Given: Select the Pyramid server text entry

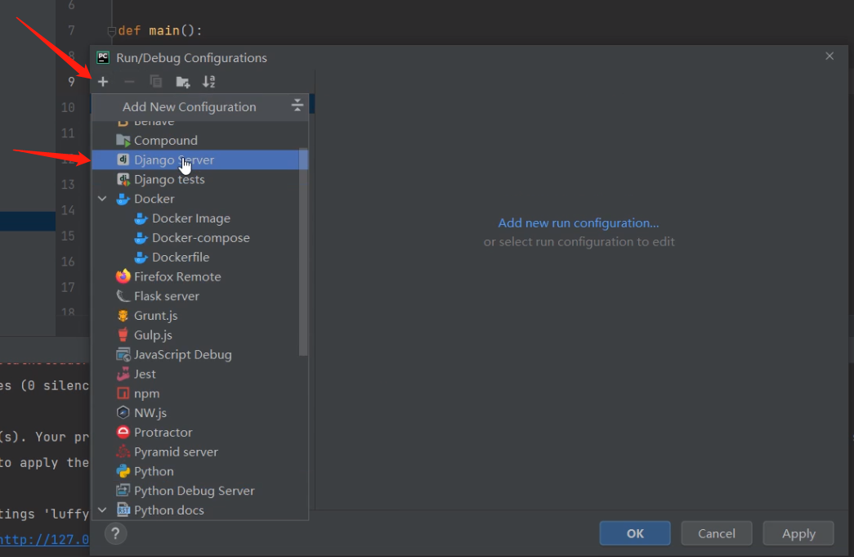Looking at the screenshot, I should coord(176,451).
